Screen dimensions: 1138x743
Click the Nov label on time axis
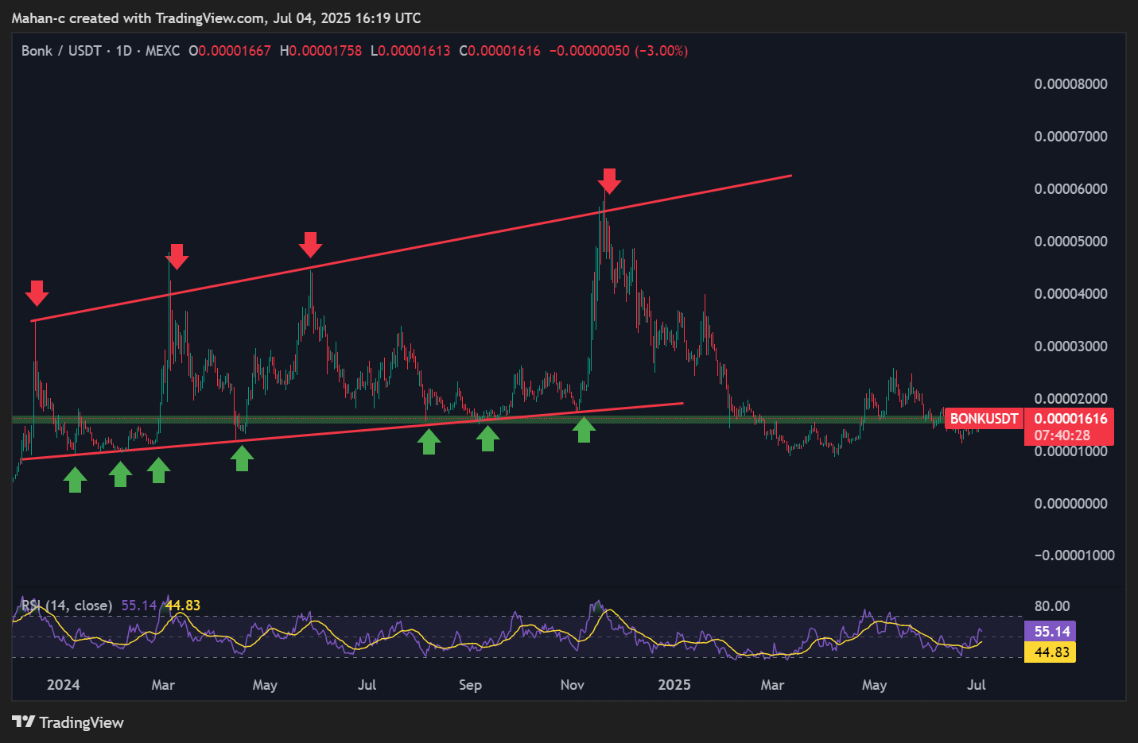point(573,685)
